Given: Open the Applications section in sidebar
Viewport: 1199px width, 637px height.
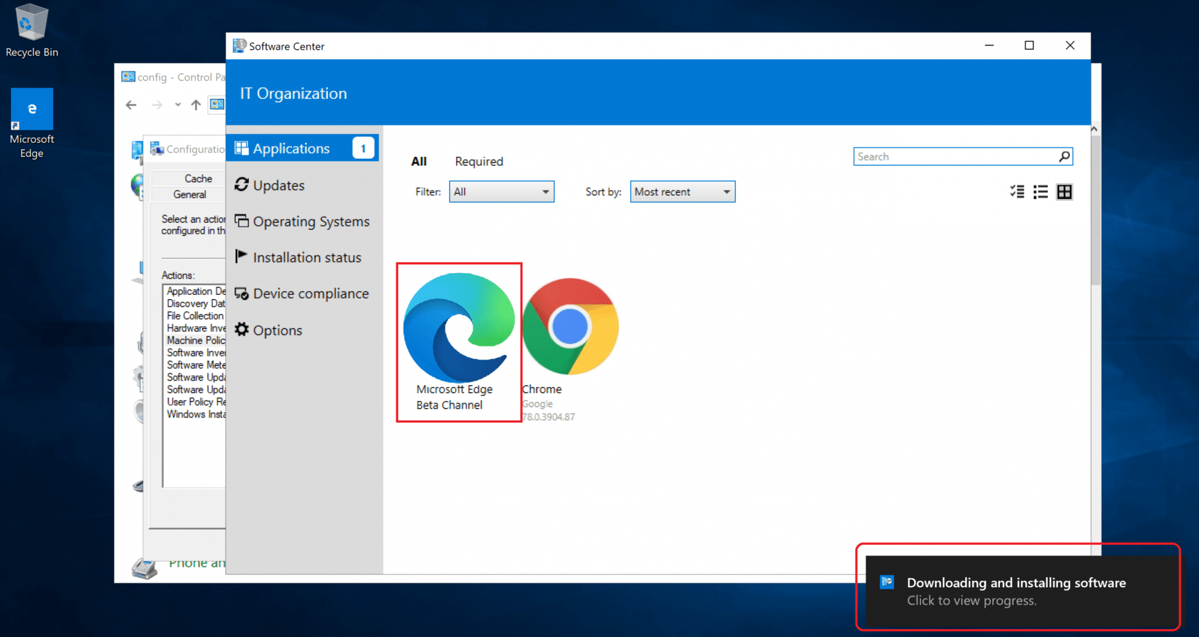Looking at the screenshot, I should [x=303, y=148].
